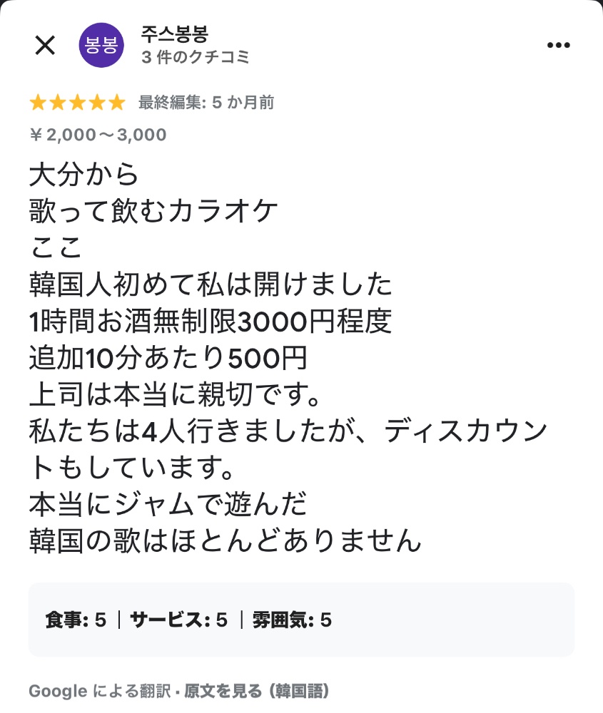Click the fourth yellow rating star
The image size is (603, 713).
click(x=96, y=103)
